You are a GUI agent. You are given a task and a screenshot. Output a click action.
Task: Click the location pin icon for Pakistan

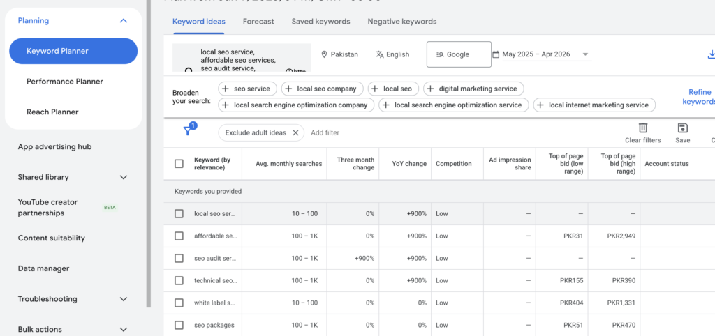(324, 54)
